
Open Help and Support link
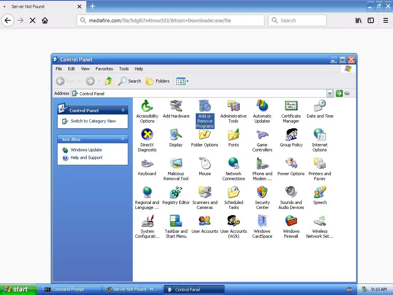click(86, 157)
